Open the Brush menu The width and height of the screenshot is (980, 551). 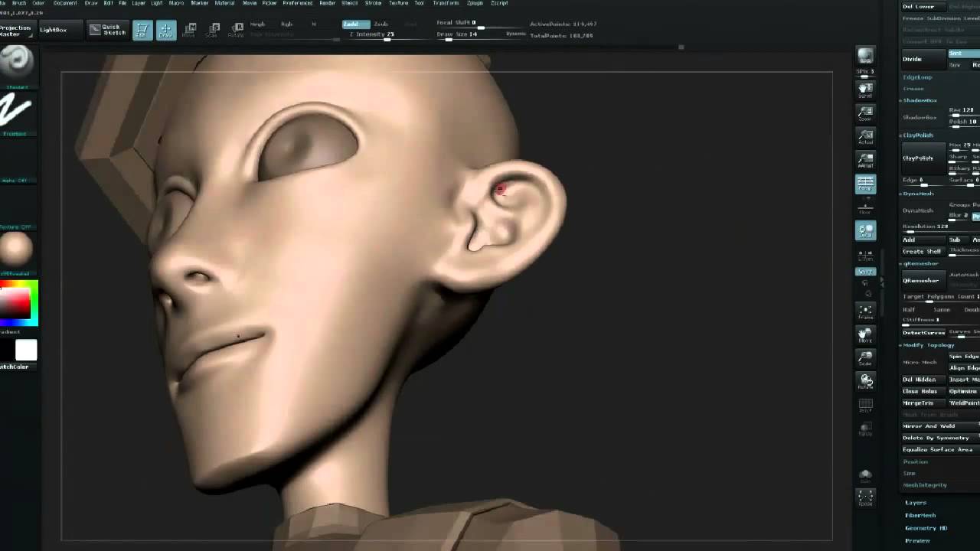[19, 3]
